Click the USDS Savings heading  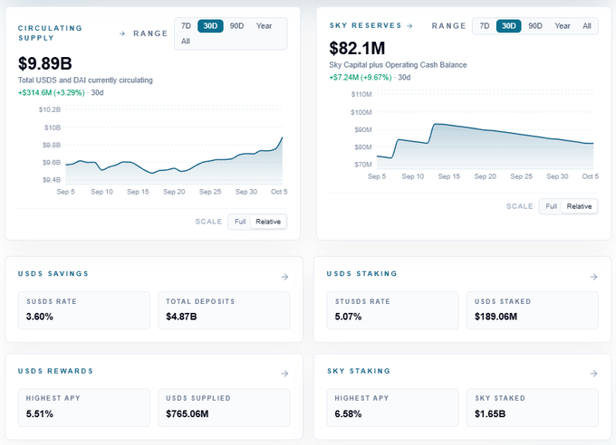(x=53, y=273)
